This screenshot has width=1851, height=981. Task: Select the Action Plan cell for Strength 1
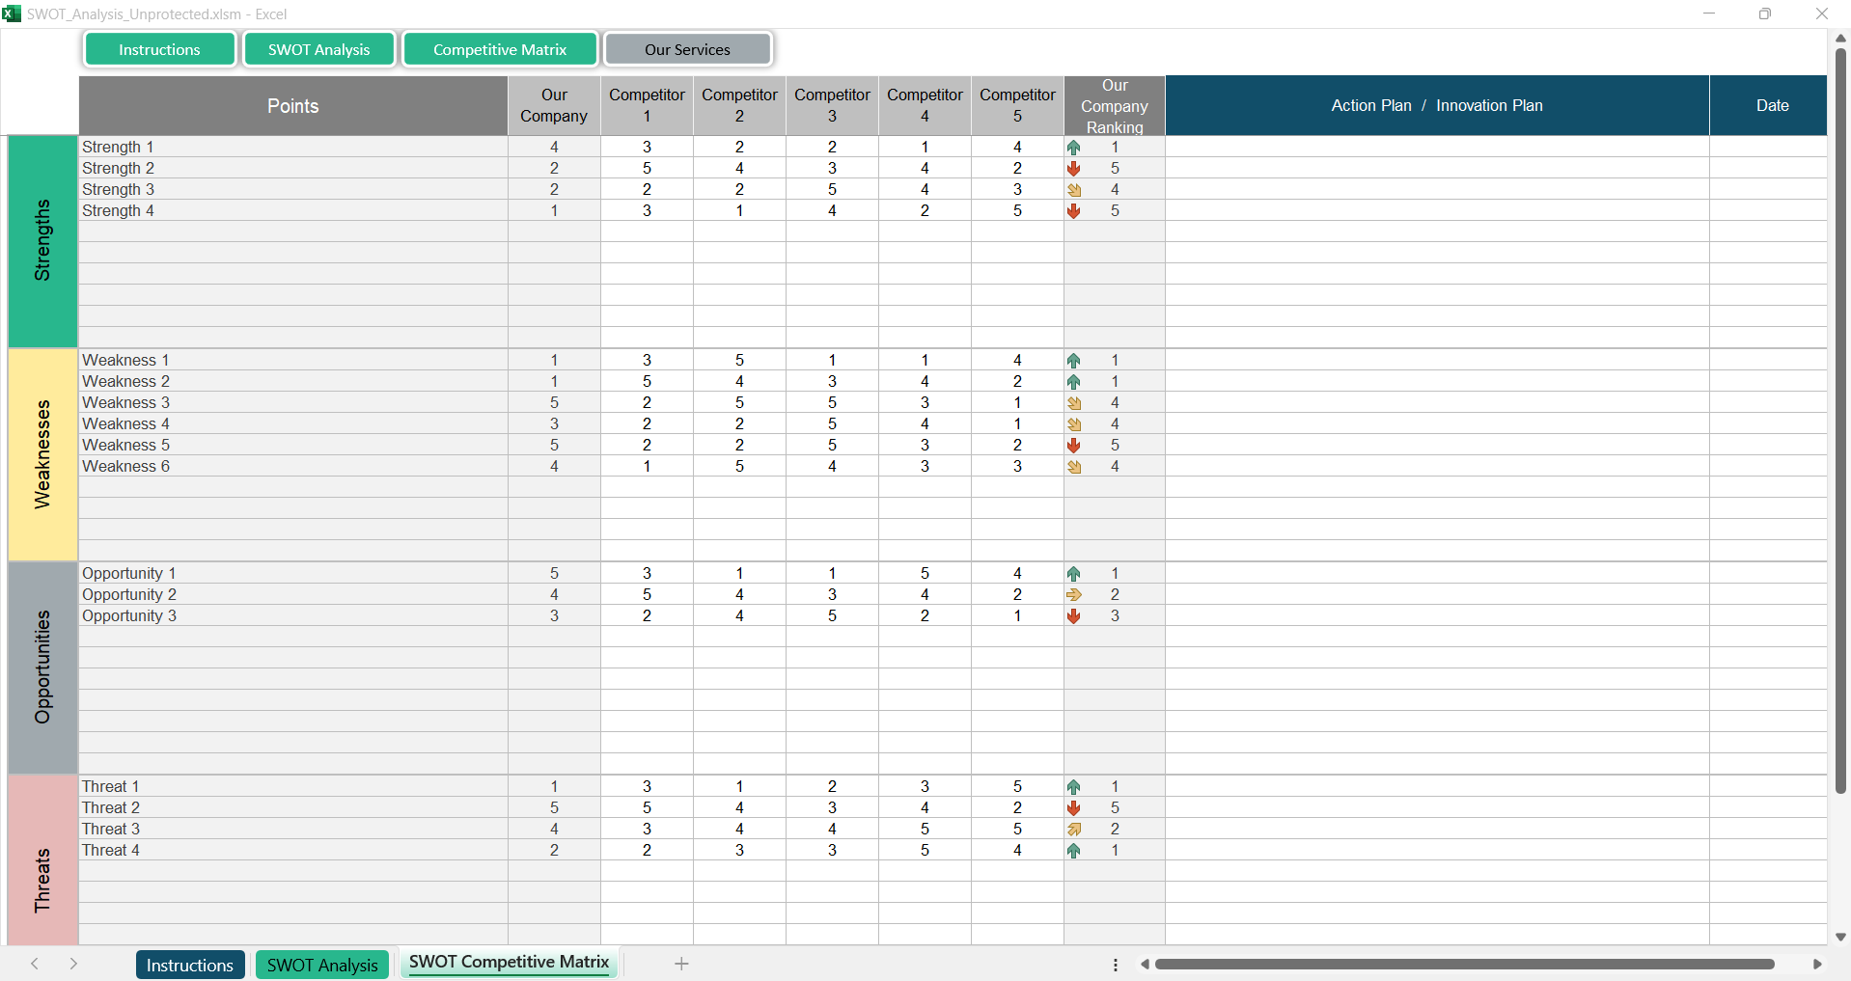tap(1436, 148)
